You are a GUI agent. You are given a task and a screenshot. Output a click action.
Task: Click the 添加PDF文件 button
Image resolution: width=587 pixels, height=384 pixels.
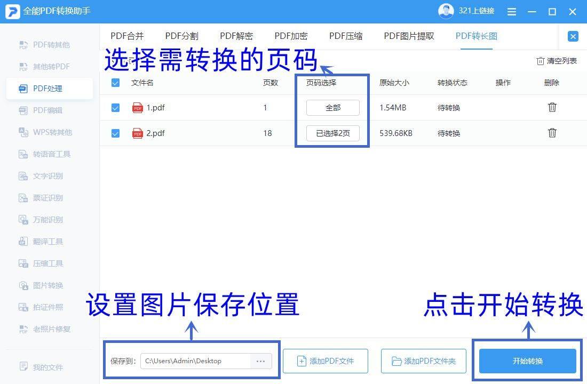tap(326, 361)
